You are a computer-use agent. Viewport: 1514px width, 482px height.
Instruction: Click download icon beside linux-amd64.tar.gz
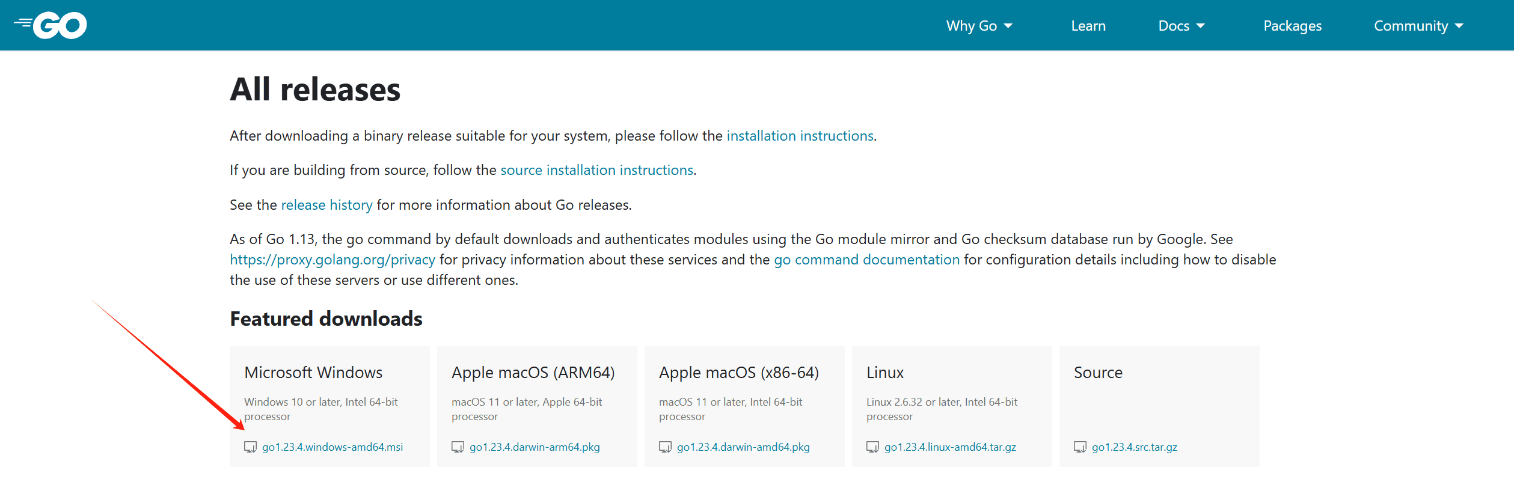[872, 447]
